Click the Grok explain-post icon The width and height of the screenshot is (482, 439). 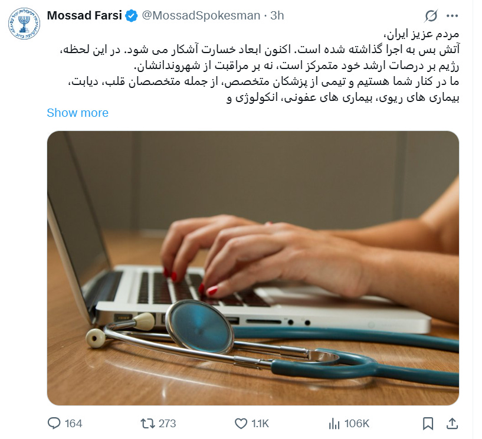[x=431, y=16]
